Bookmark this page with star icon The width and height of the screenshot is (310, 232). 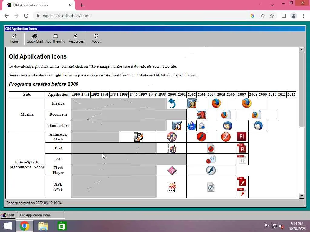pos(272,16)
